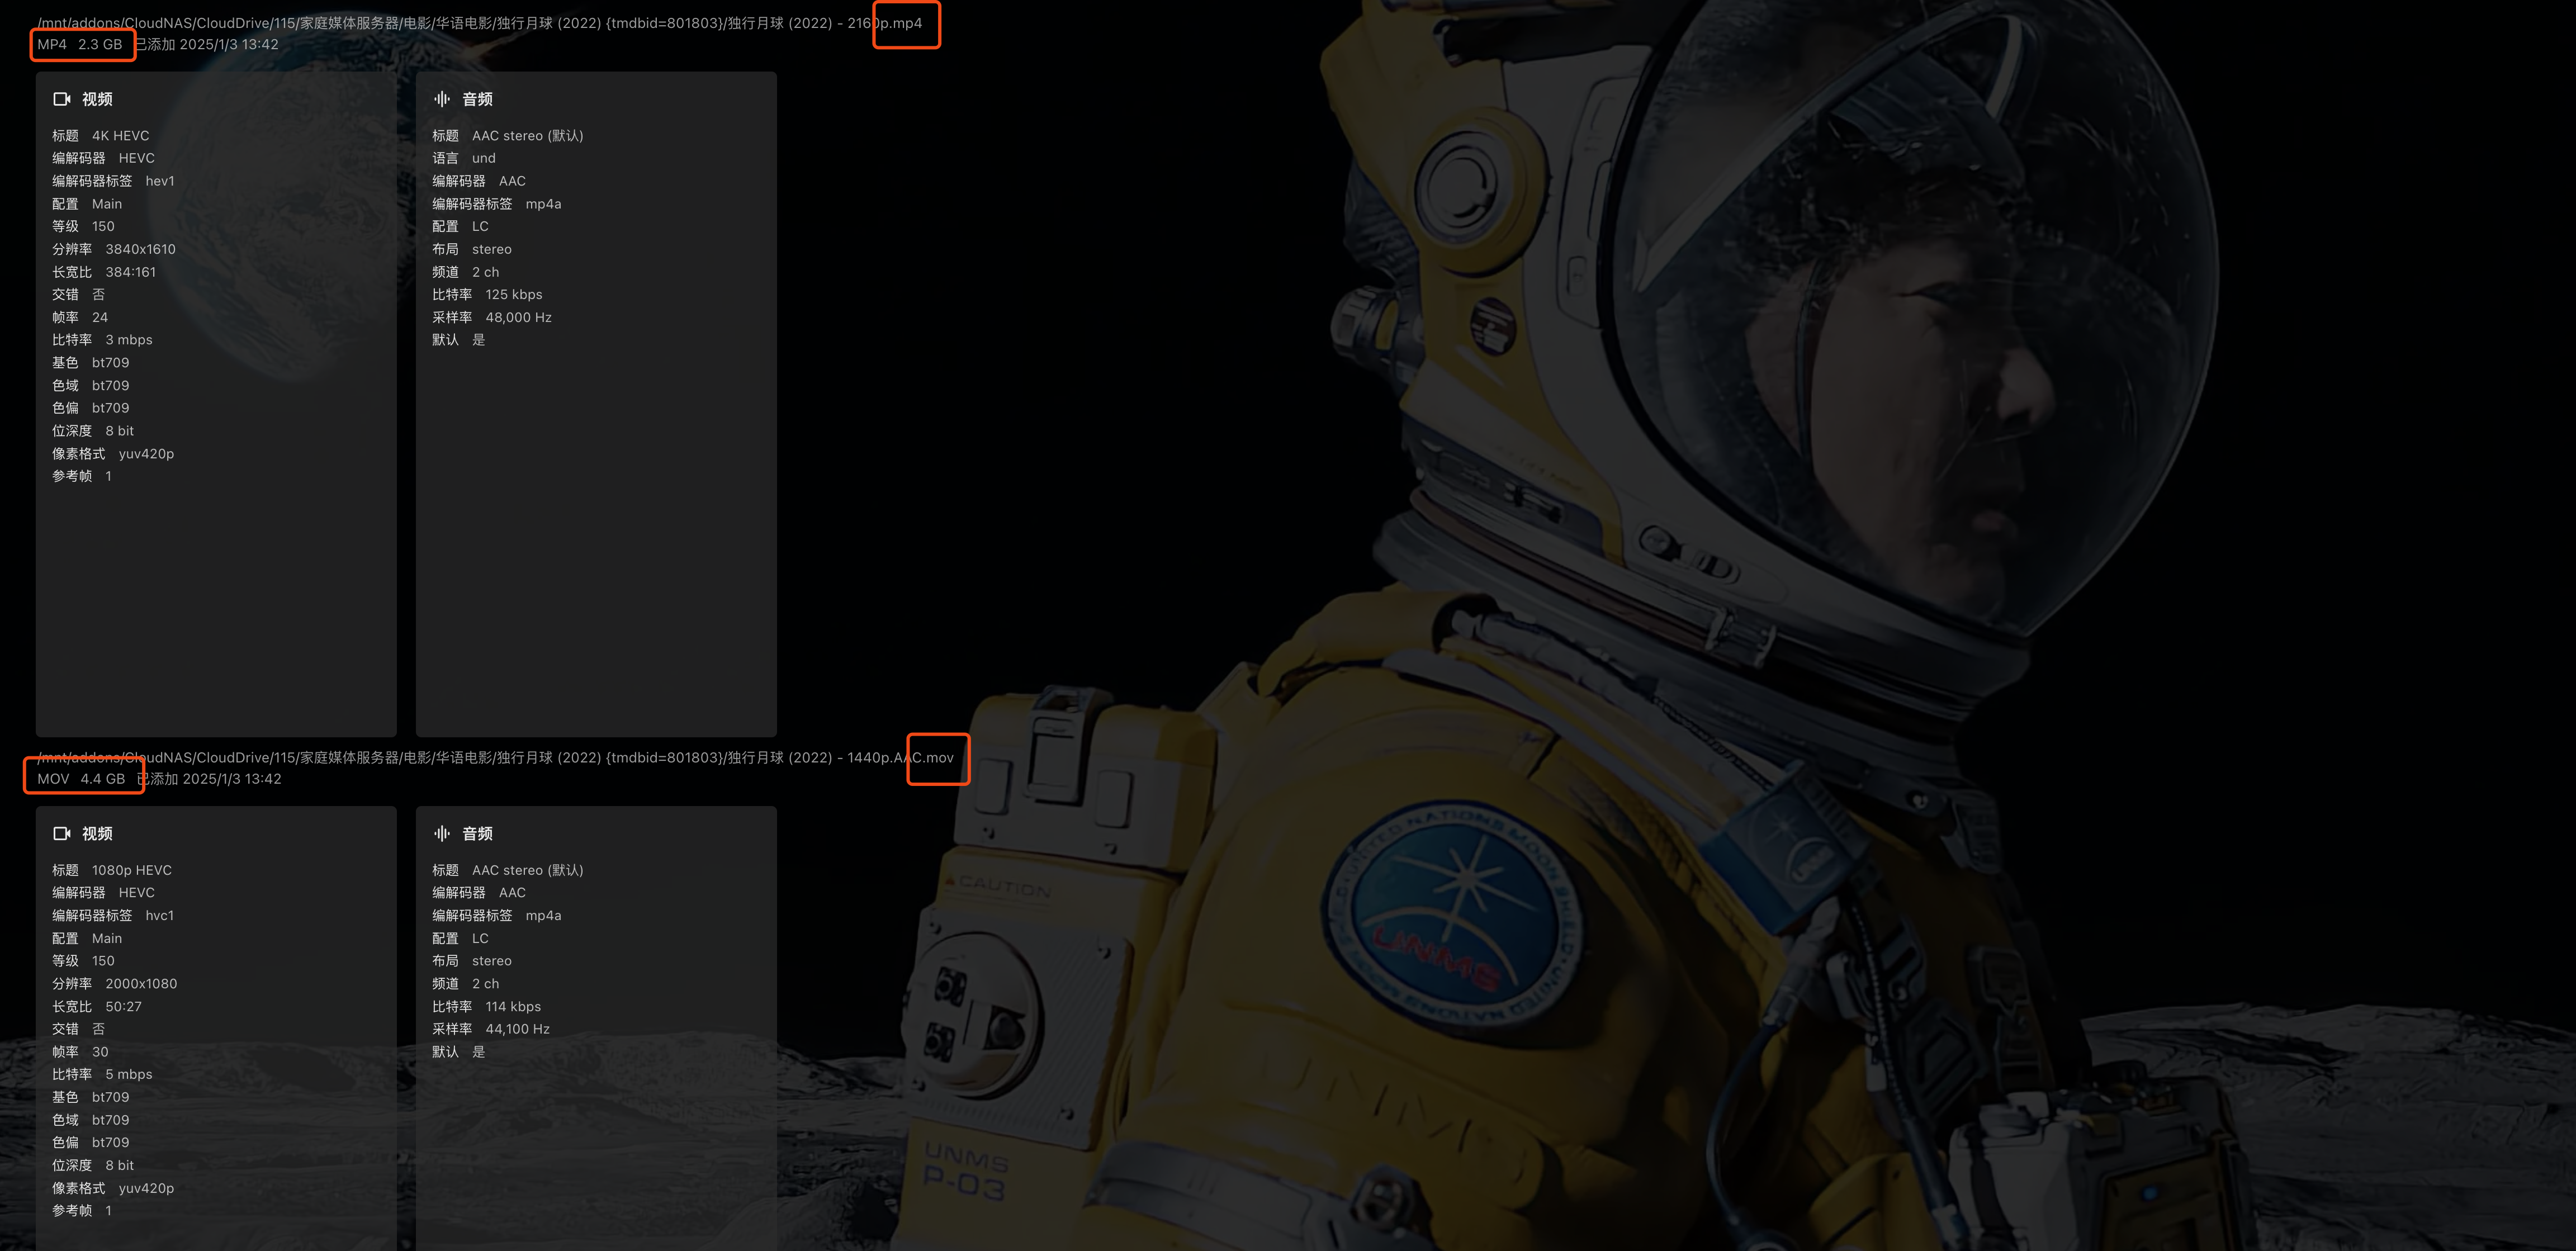
Task: Click the hev1 codec tag value
Action: pyautogui.click(x=160, y=181)
